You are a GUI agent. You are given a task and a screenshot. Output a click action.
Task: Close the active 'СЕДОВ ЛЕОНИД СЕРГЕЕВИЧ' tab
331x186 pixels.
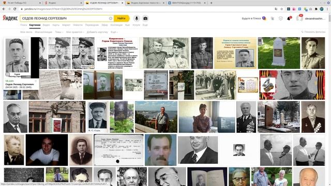coord(122,3)
